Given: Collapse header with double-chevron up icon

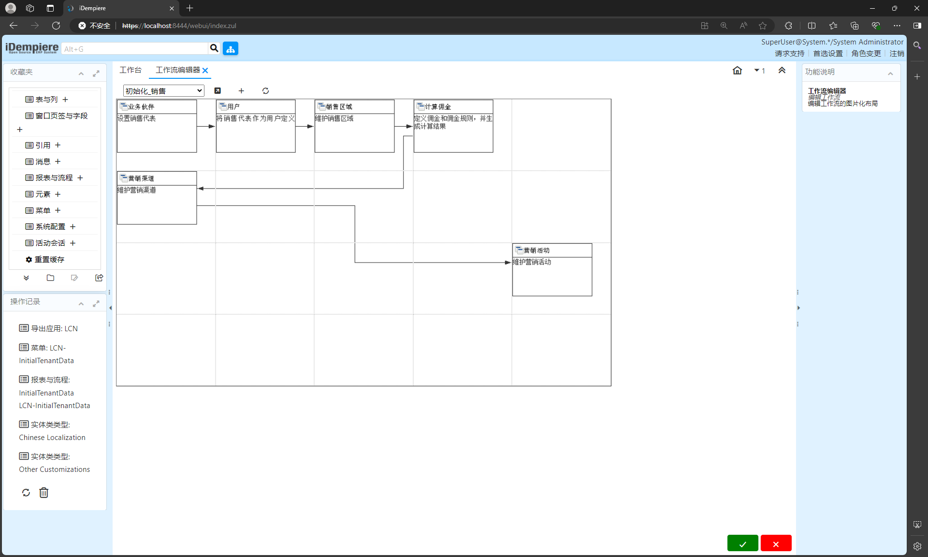Looking at the screenshot, I should pos(782,71).
